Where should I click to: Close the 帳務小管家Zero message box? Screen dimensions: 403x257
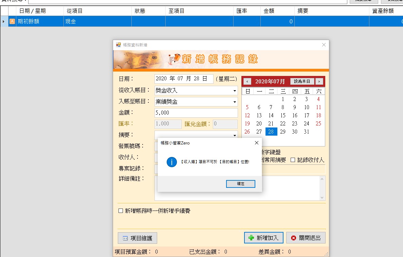pyautogui.click(x=256, y=143)
